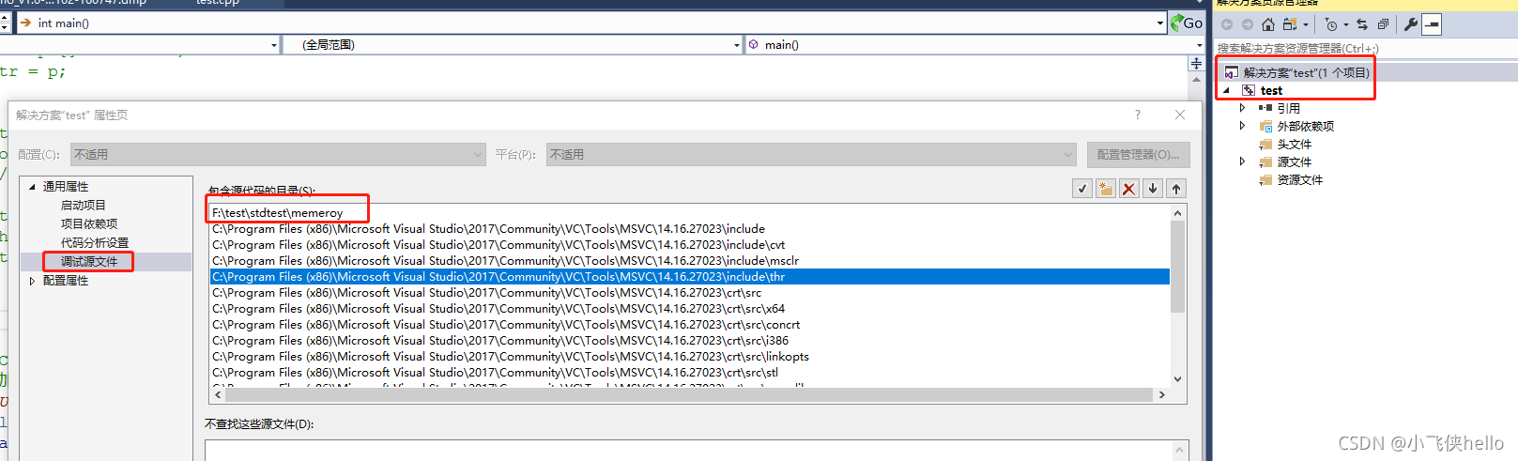Click the 外部依赖项 folder icon

pos(1265,126)
